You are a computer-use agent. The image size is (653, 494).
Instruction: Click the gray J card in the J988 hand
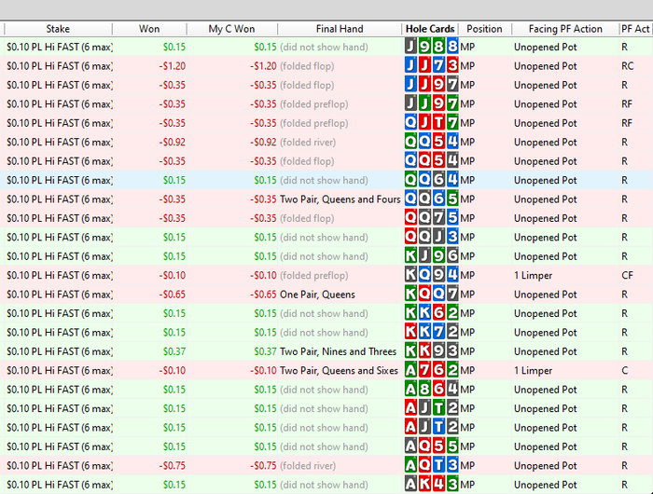(410, 47)
